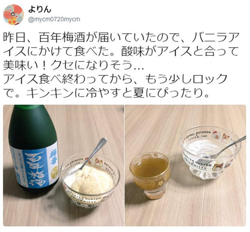Click the gold seal on bottle label
The image size is (250, 232).
(x=55, y=171)
